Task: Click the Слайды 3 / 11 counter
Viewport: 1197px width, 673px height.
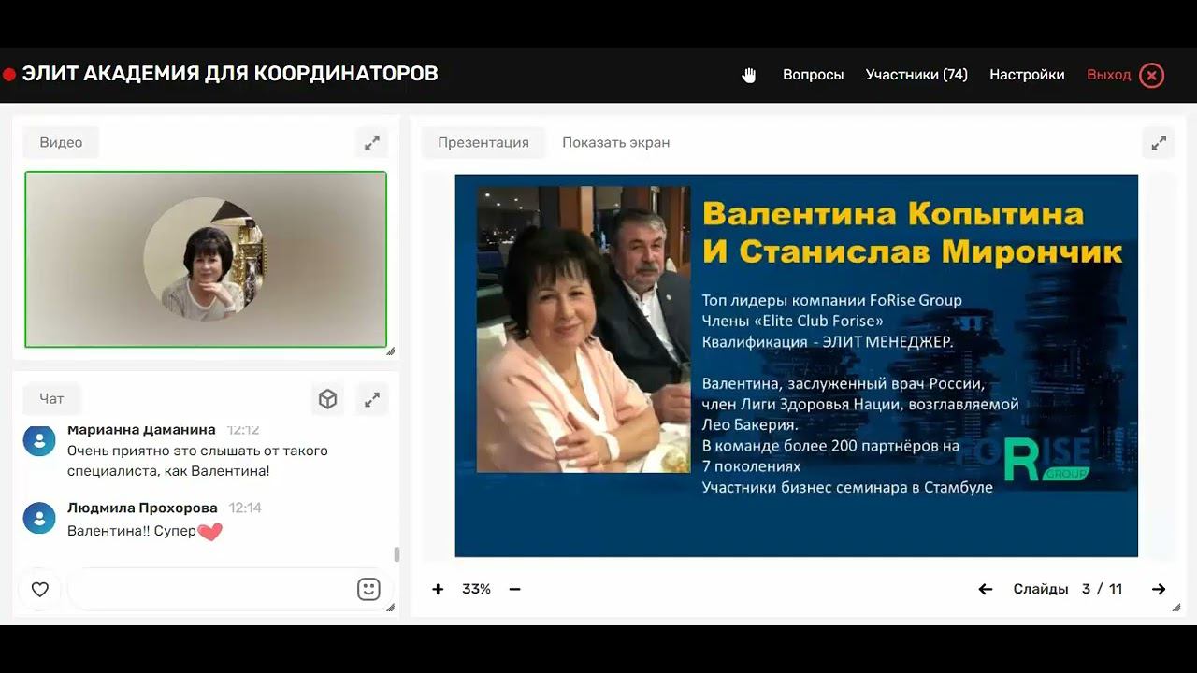Action: click(x=1068, y=589)
